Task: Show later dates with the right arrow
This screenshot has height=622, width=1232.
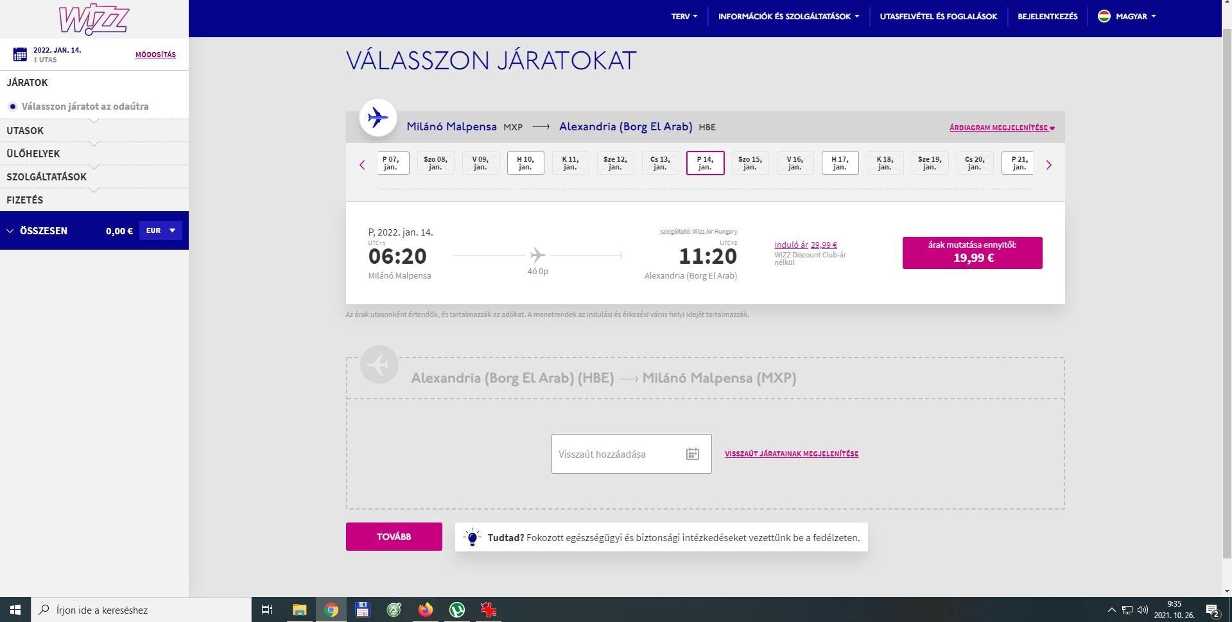Action: click(1049, 165)
